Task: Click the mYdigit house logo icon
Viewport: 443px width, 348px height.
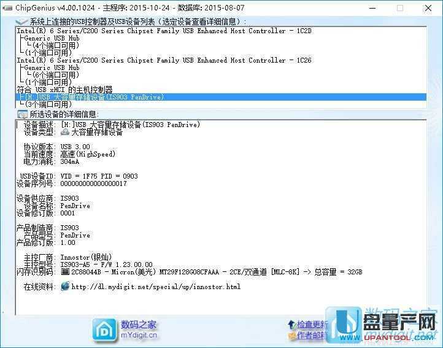Action: click(x=104, y=330)
